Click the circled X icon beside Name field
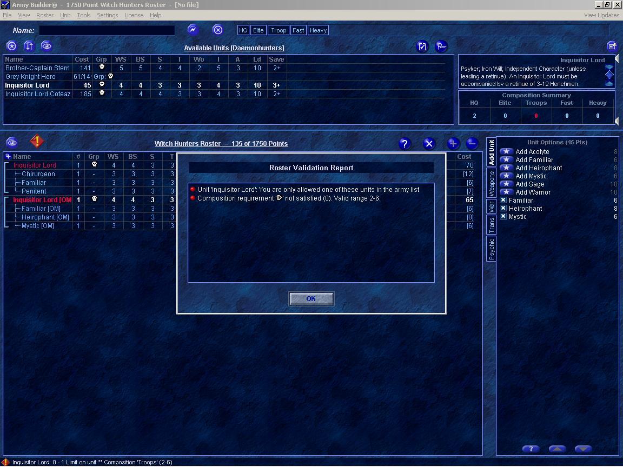Image resolution: width=623 pixels, height=467 pixels. click(218, 30)
